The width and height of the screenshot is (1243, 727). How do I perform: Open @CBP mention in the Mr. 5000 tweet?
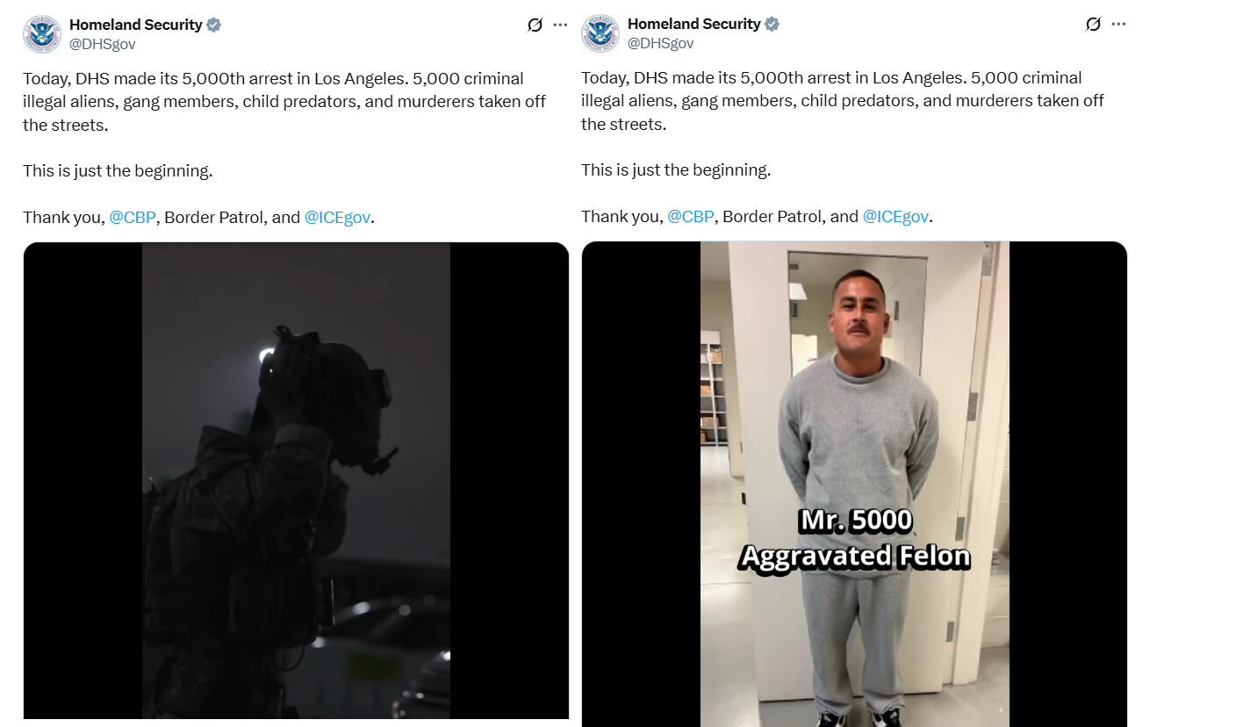pos(691,217)
